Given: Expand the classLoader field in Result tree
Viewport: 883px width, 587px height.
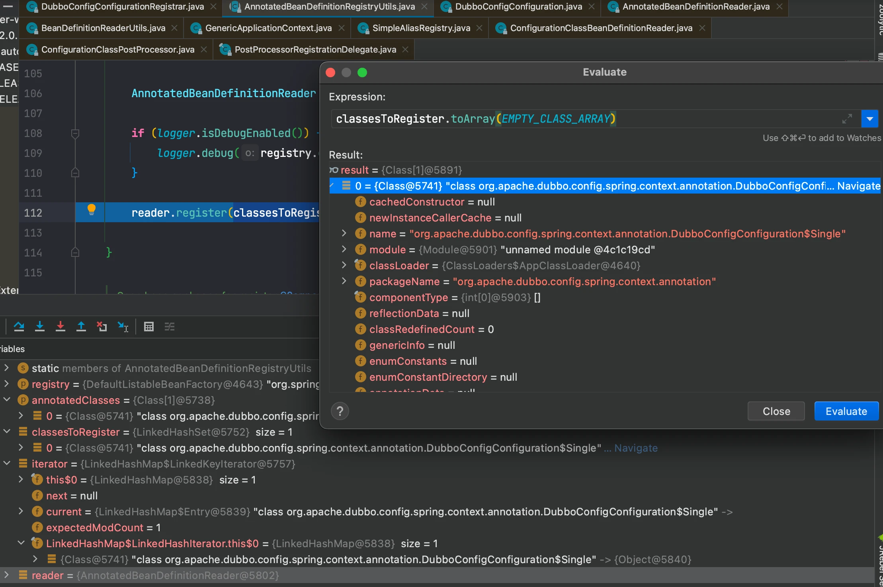Looking at the screenshot, I should 344,265.
